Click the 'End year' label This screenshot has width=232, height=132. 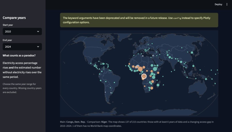coord(7,40)
